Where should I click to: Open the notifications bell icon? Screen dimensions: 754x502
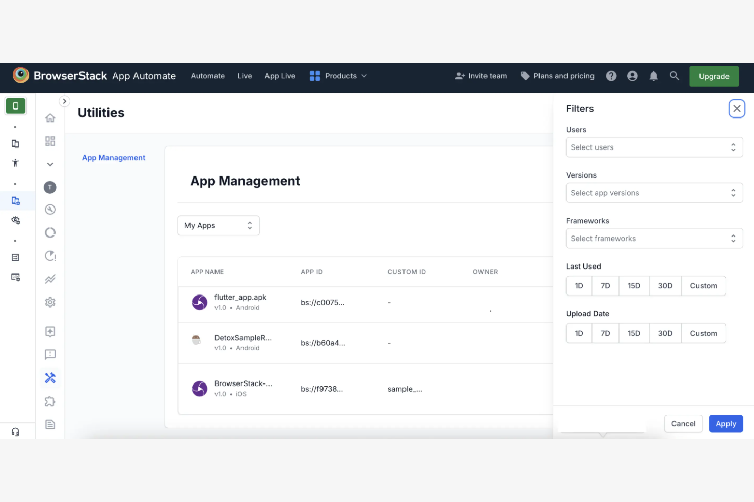tap(653, 76)
